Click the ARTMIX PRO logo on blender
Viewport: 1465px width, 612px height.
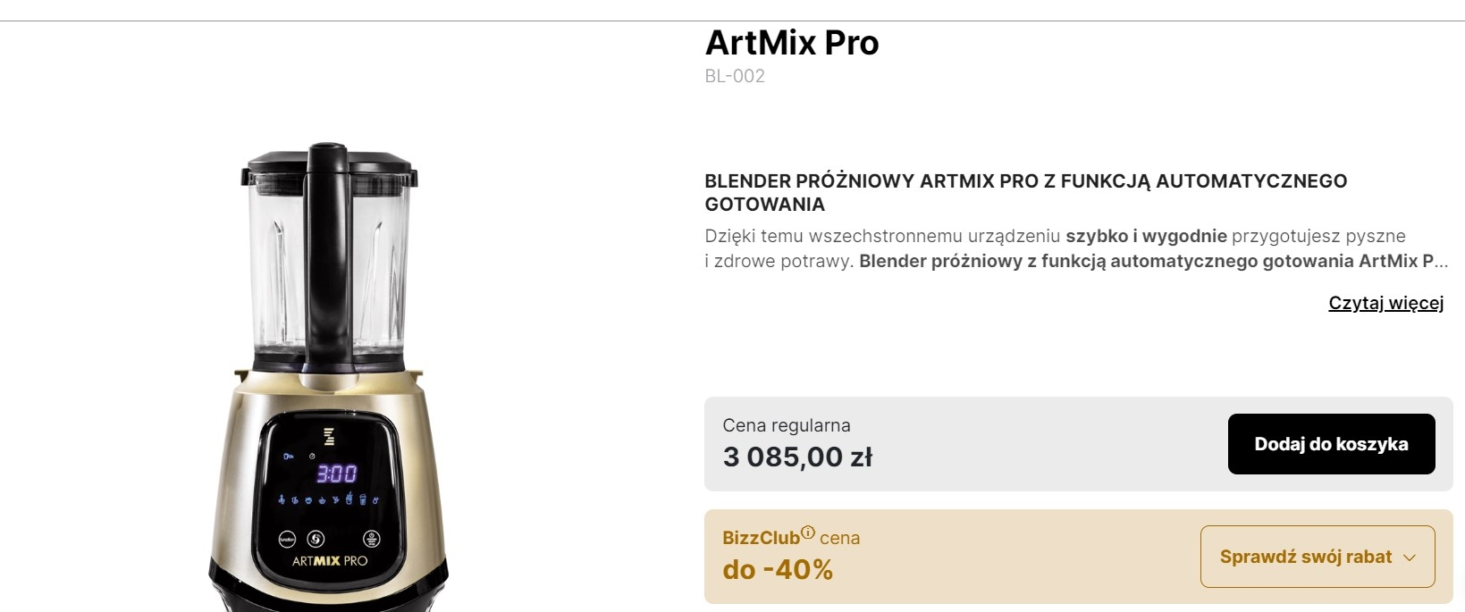(330, 561)
